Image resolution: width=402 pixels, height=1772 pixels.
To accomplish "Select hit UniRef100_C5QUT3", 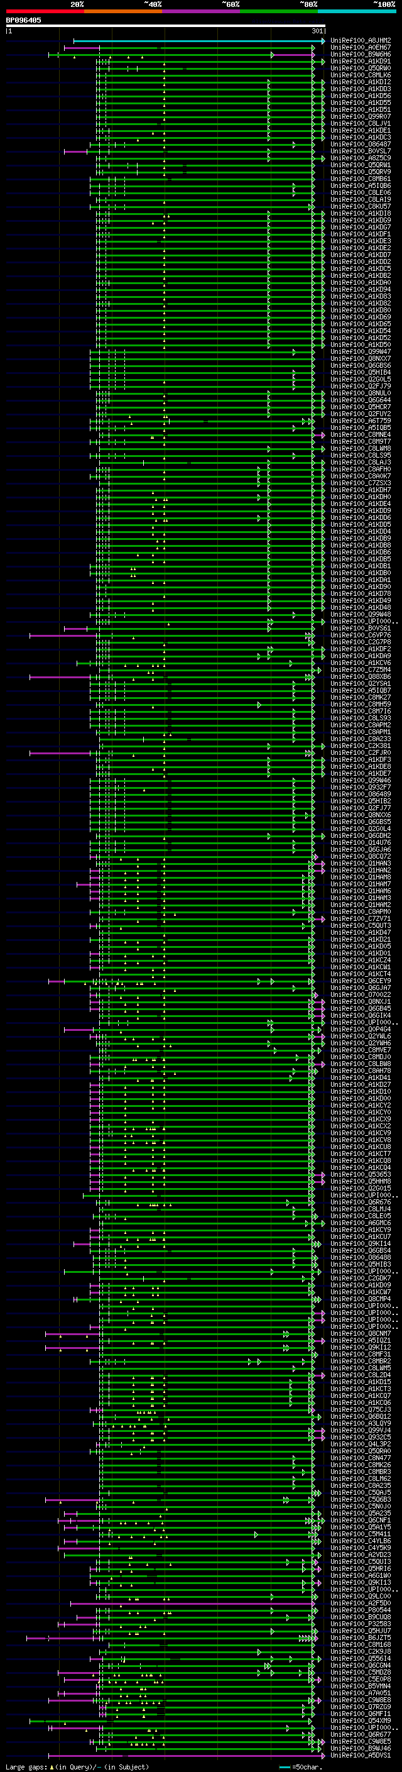I will [x=361, y=925].
